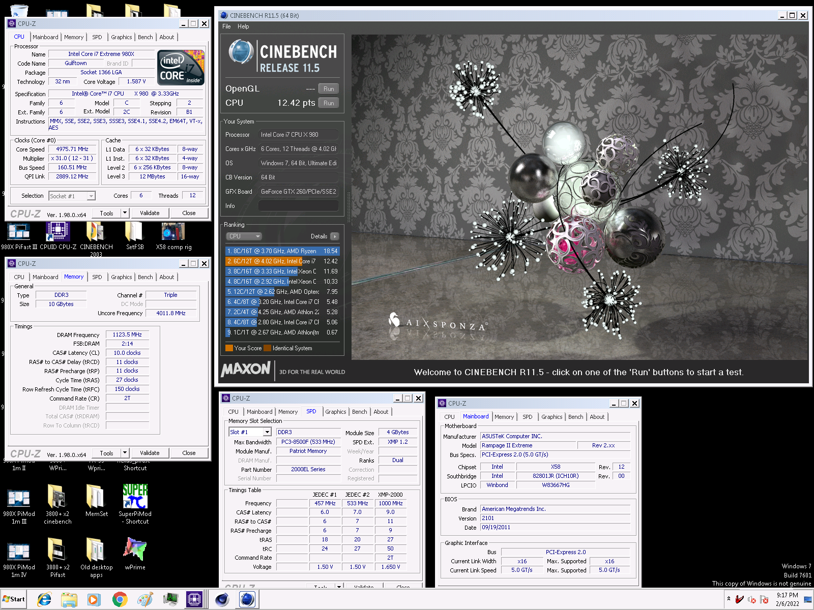The width and height of the screenshot is (814, 610).
Task: Click the system tray clock
Action: (x=787, y=599)
